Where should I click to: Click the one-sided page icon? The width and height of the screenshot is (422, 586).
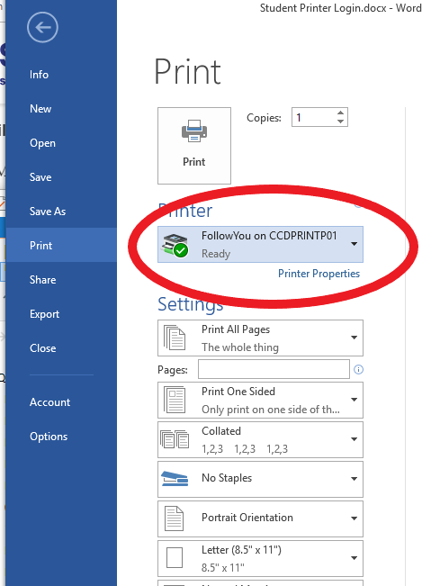pyautogui.click(x=175, y=400)
